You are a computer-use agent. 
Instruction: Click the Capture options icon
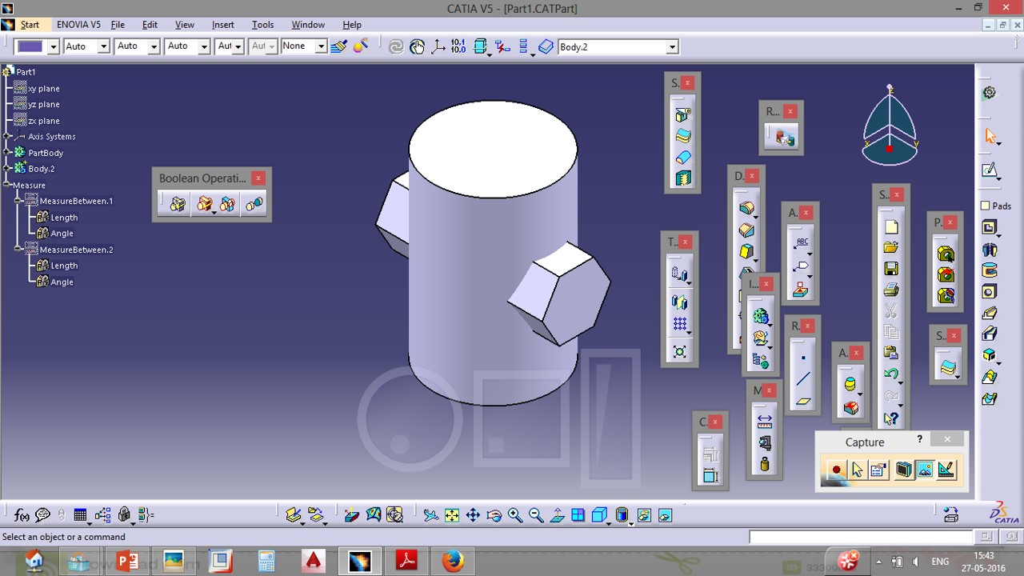pos(878,470)
